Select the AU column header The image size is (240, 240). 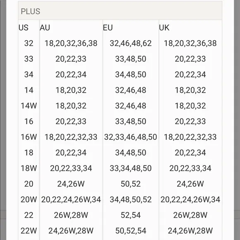point(45,28)
